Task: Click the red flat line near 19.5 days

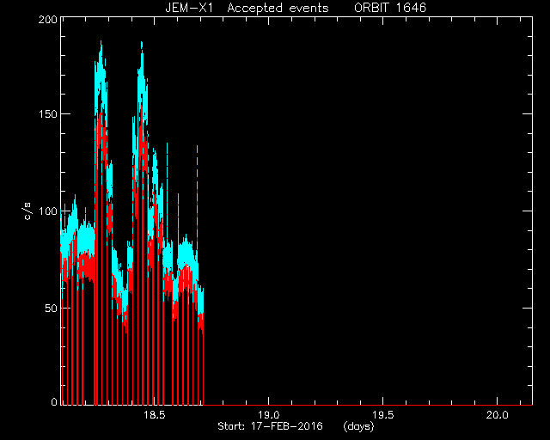Action: point(383,405)
